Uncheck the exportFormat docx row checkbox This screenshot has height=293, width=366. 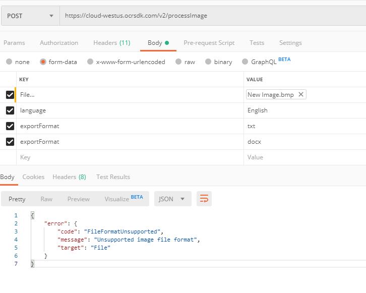pos(10,142)
